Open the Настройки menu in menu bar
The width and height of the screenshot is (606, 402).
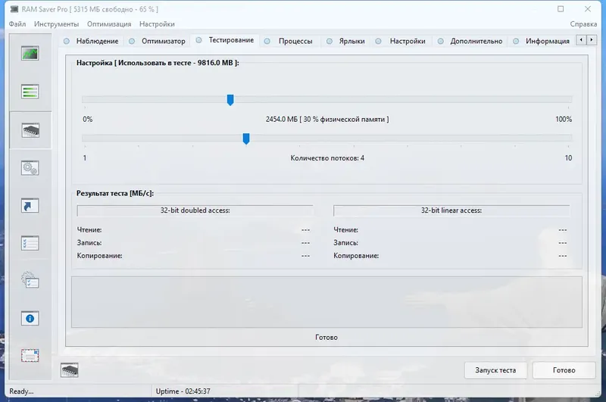[x=157, y=24]
